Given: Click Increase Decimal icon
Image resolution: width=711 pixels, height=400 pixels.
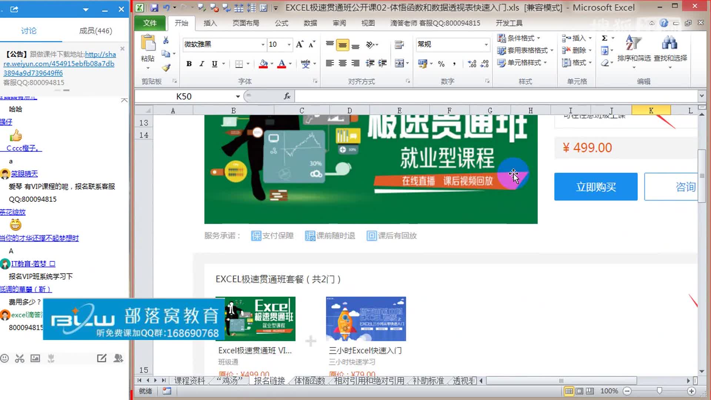Looking at the screenshot, I should [472, 64].
